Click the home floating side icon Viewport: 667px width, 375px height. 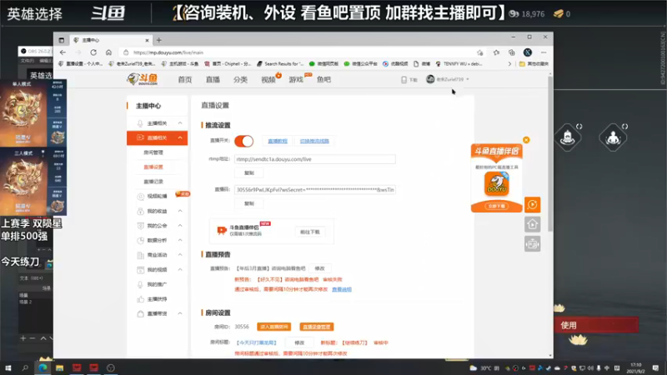click(532, 224)
